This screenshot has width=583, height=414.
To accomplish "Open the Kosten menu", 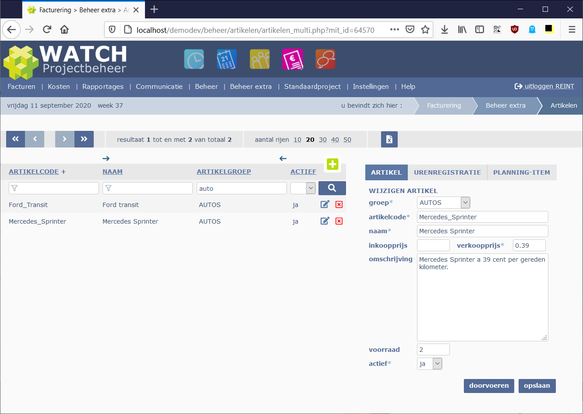I will (59, 87).
